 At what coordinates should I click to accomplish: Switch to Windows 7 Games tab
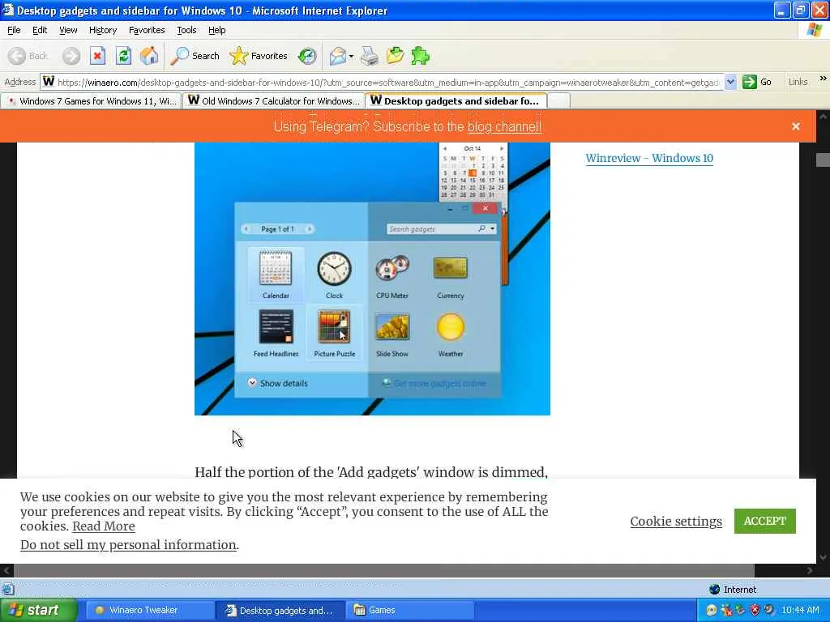coord(92,101)
